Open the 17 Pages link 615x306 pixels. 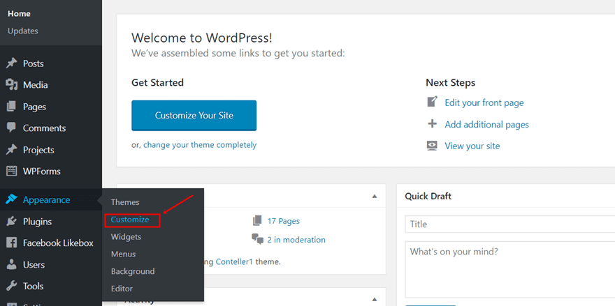(283, 221)
